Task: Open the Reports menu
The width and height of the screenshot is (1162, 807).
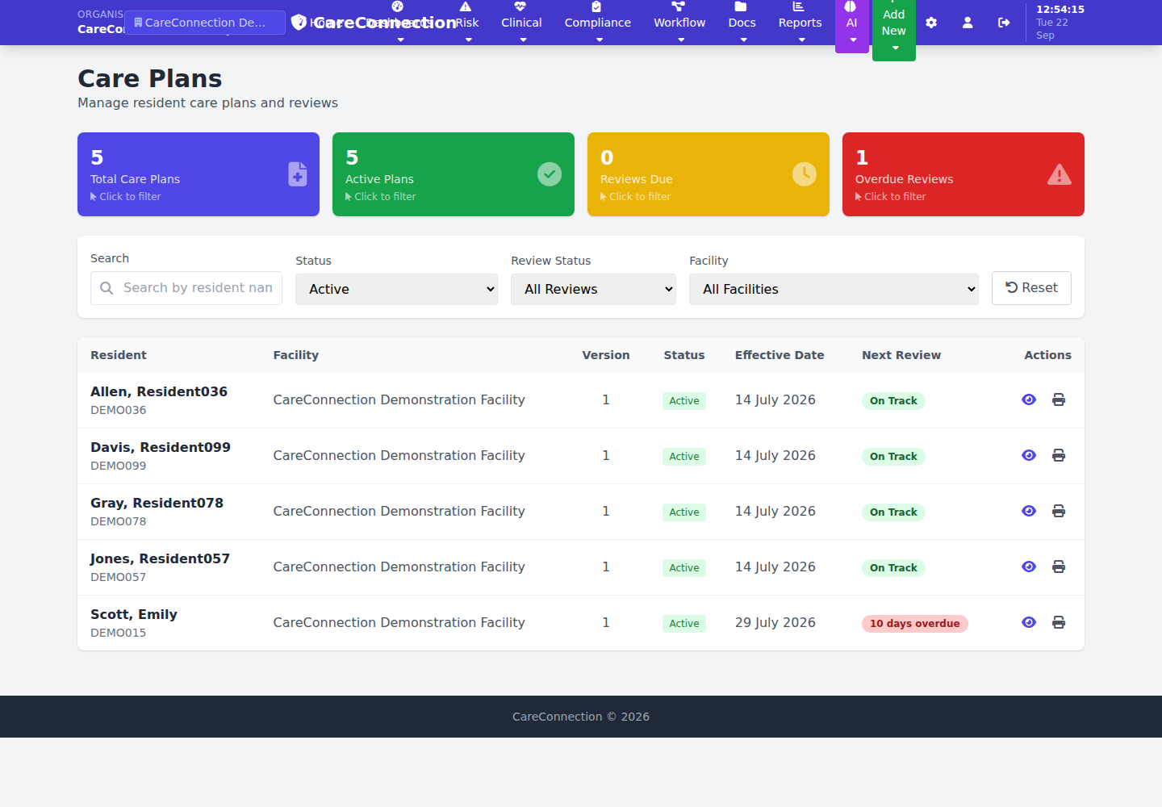Action: [800, 23]
